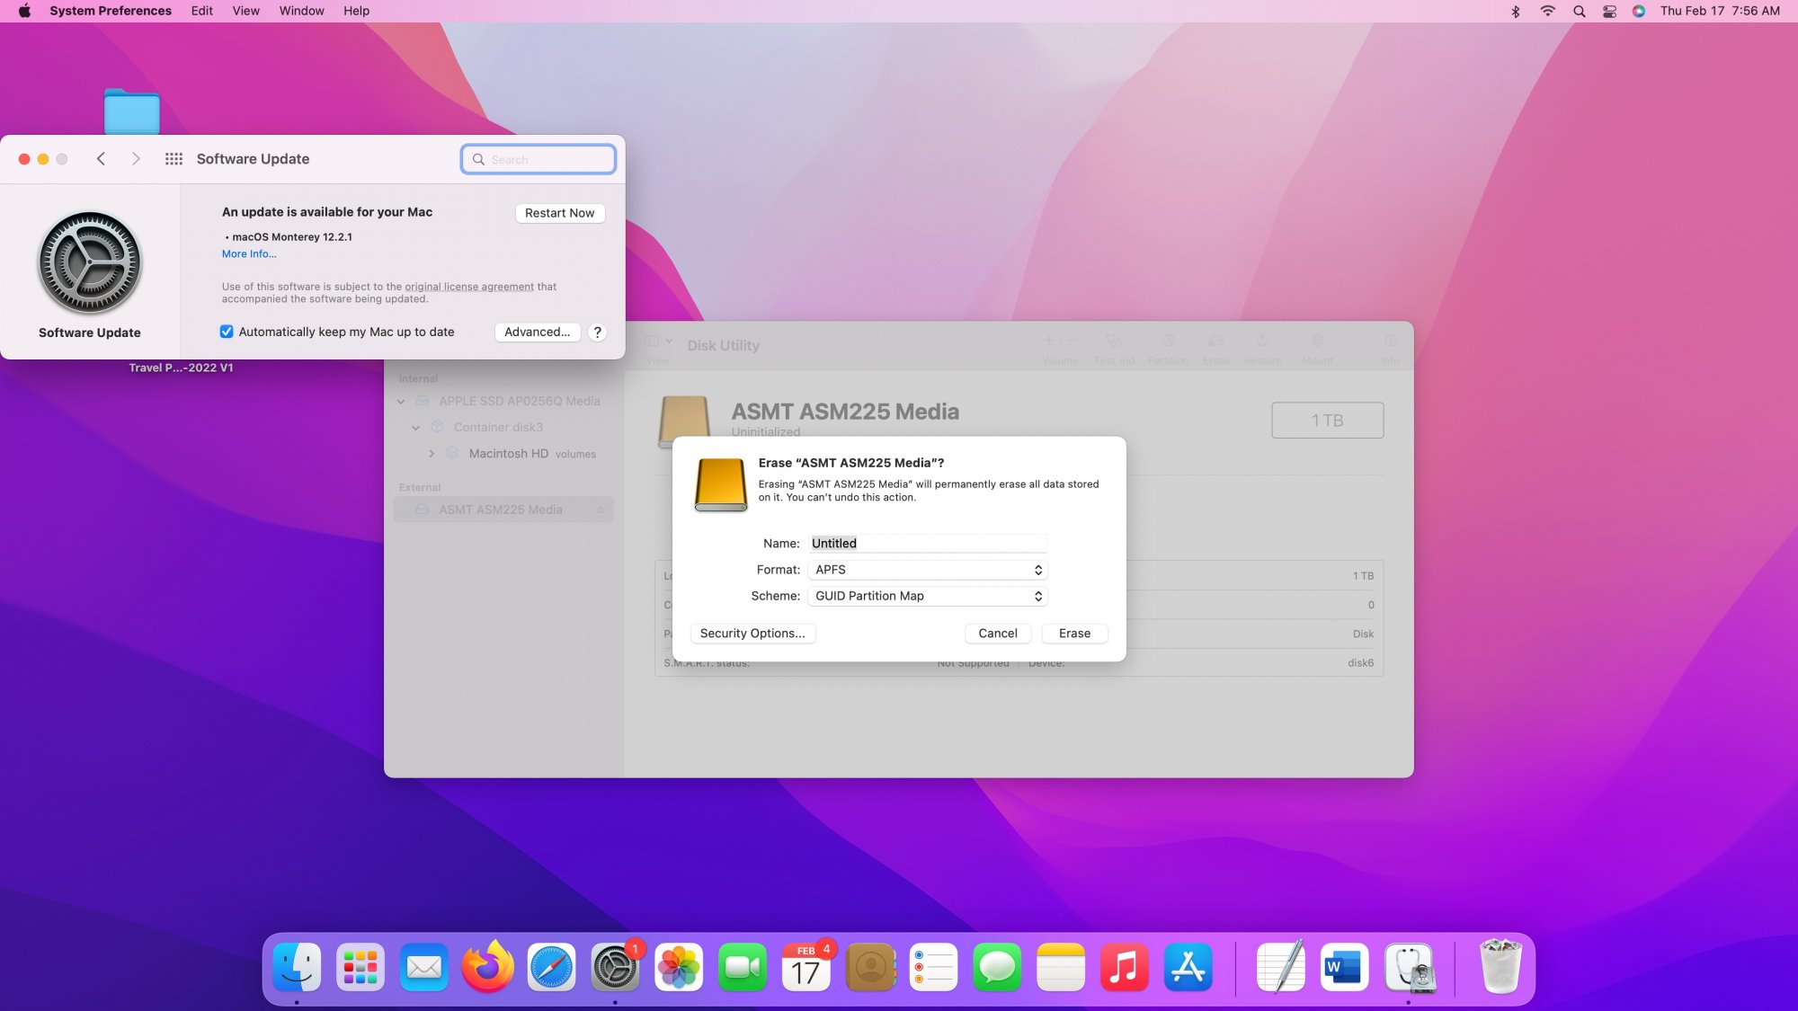Open the More Info link

(x=249, y=254)
